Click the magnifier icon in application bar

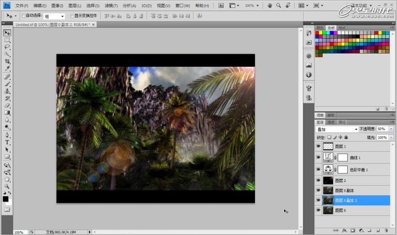pyautogui.click(x=278, y=5)
